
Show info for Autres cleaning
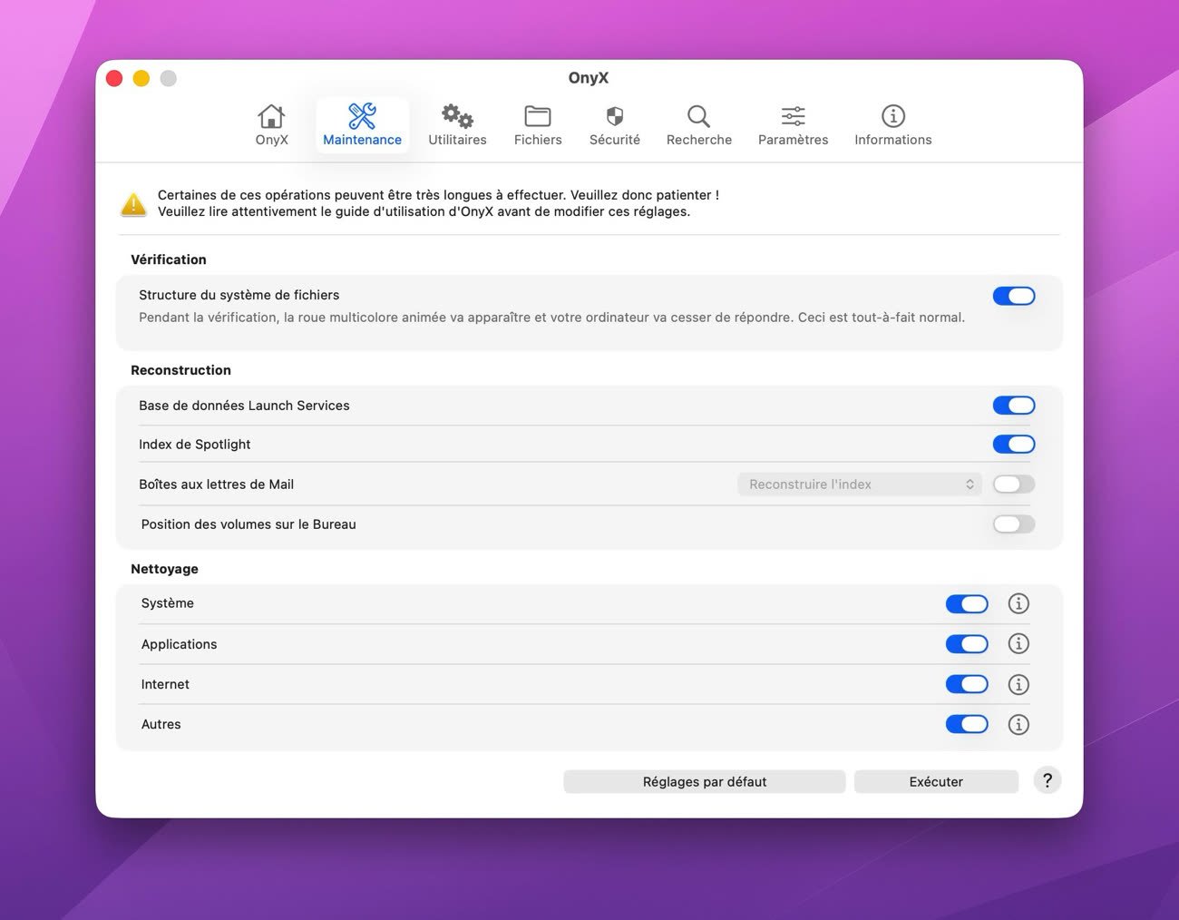click(x=1018, y=724)
